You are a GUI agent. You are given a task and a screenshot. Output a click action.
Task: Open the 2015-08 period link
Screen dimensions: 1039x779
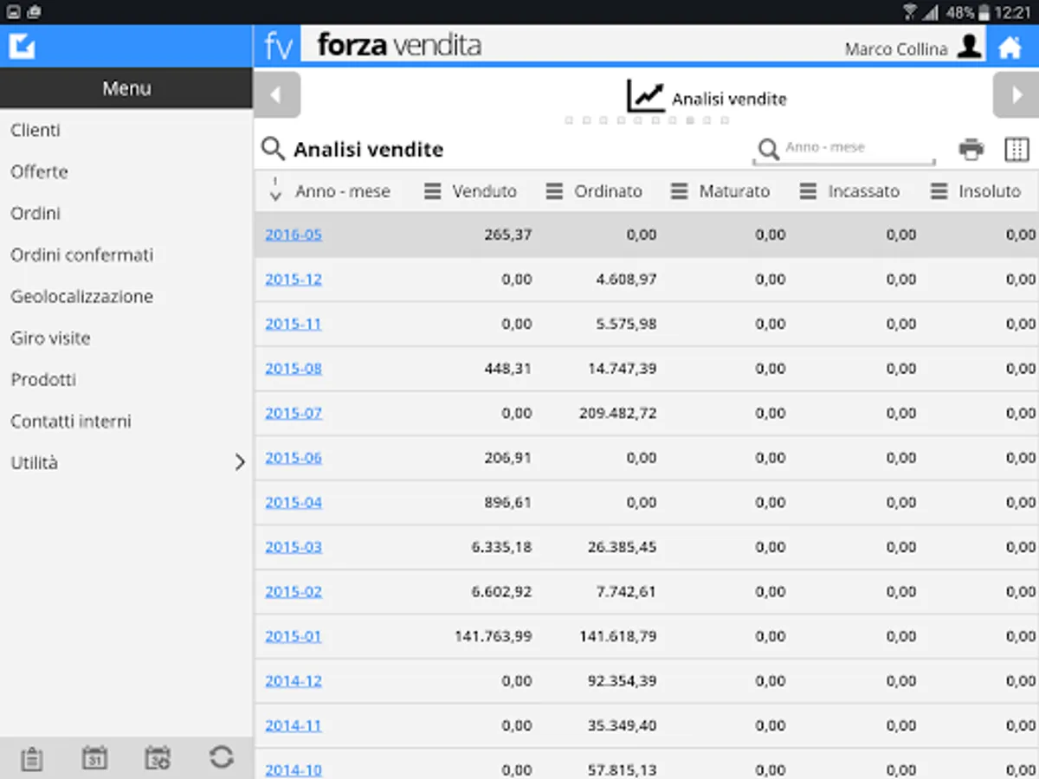294,369
